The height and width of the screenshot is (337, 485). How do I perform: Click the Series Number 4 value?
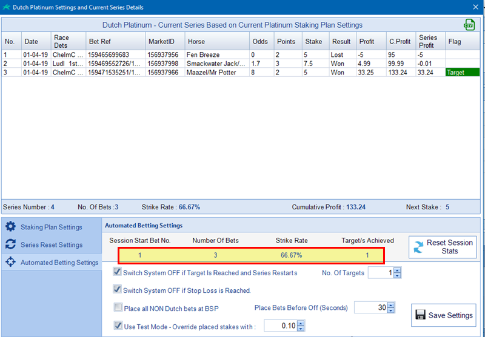pos(53,207)
